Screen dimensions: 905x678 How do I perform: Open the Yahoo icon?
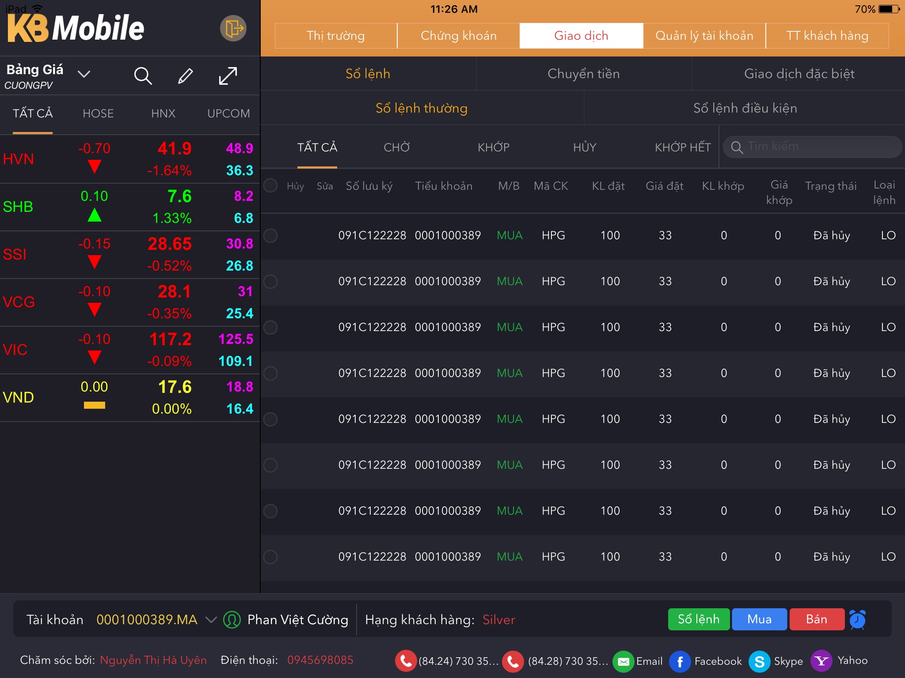[821, 661]
